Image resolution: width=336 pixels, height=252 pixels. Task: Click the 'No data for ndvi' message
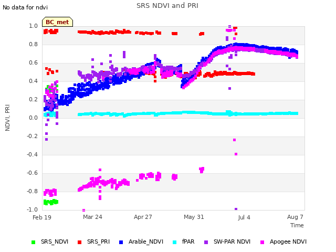25,7
